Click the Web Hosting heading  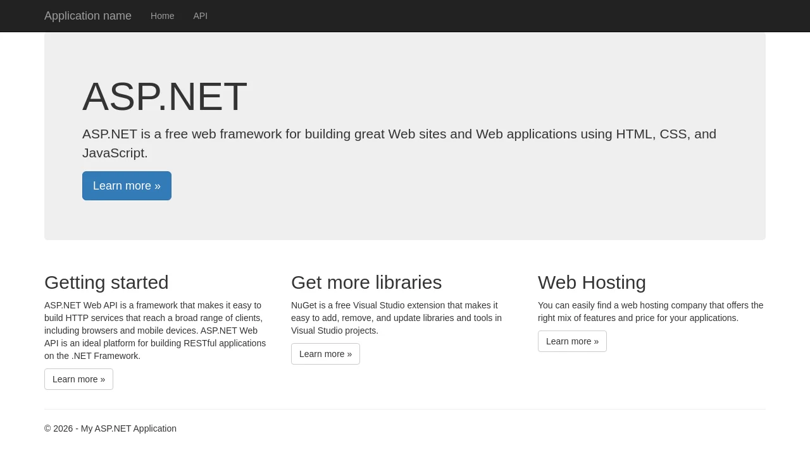(592, 282)
